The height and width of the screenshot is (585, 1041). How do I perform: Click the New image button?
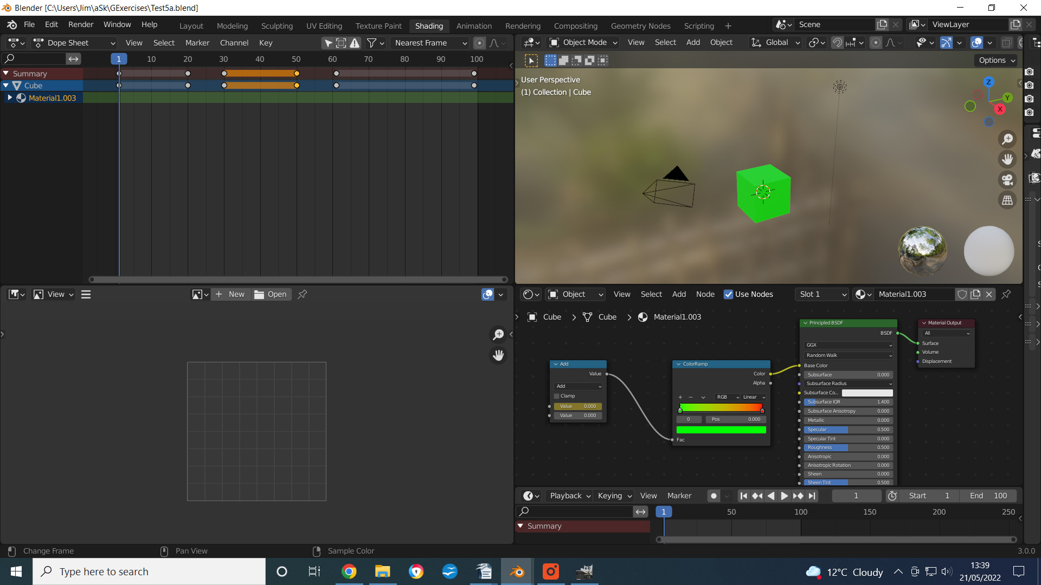[230, 294]
